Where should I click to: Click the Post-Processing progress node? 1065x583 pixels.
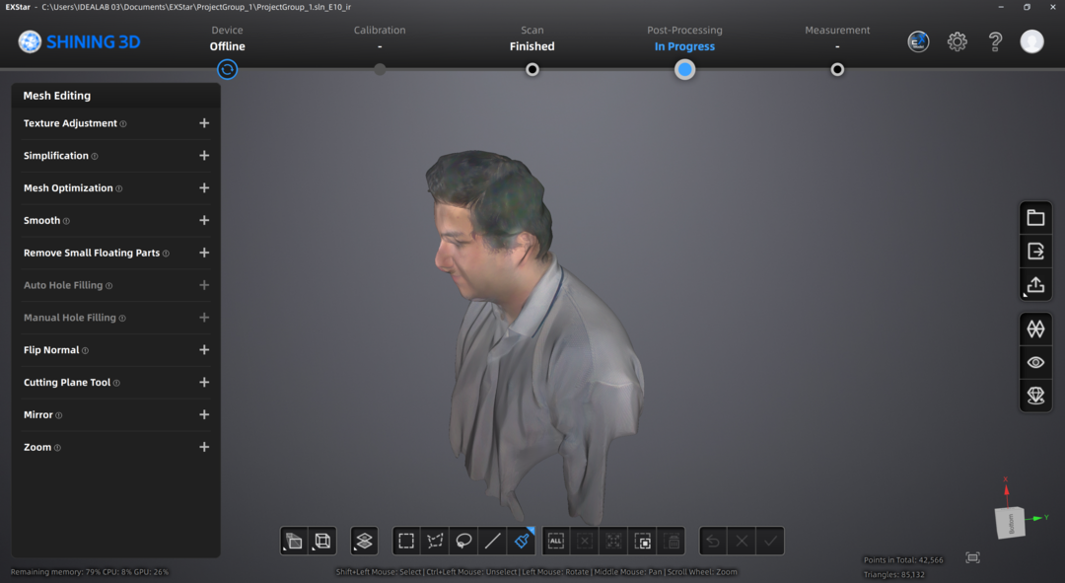[684, 69]
